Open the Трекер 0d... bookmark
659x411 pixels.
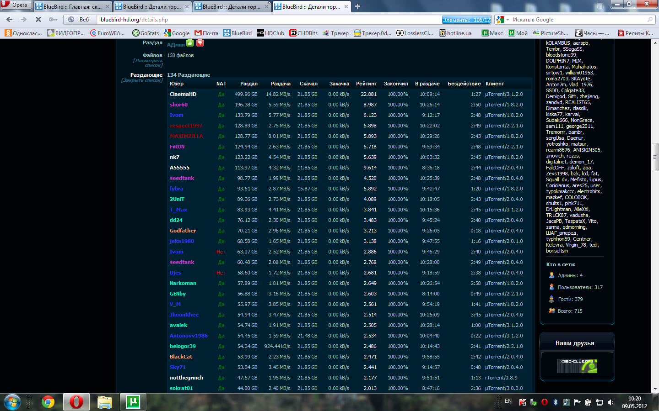click(373, 33)
